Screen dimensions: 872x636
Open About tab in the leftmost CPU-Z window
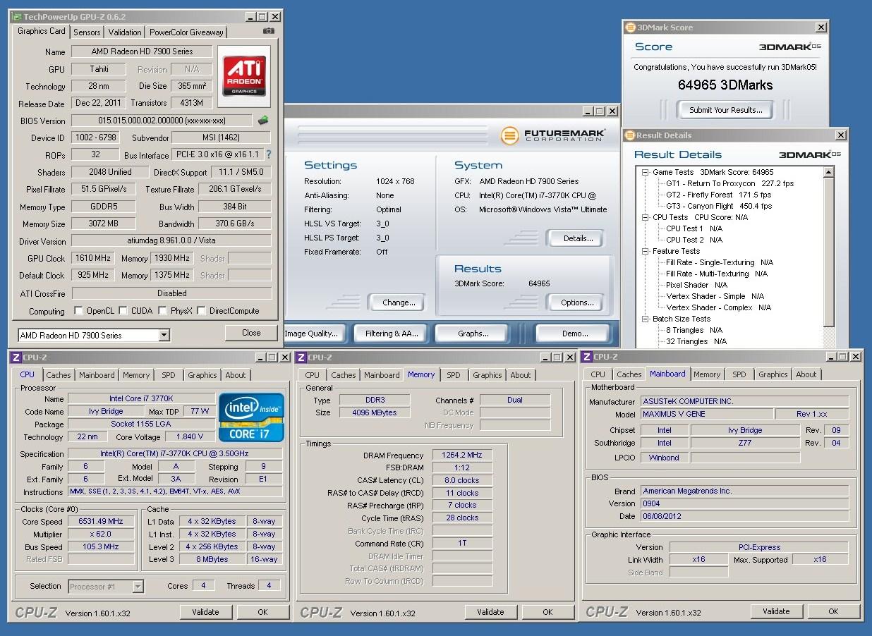[x=236, y=375]
